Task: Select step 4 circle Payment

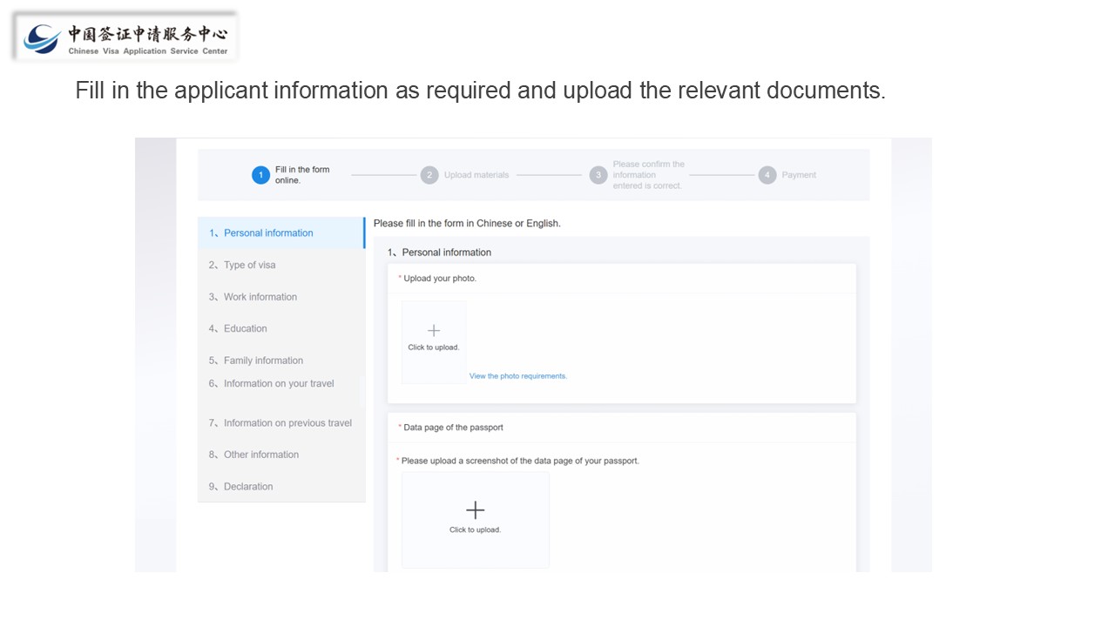Action: coord(767,175)
